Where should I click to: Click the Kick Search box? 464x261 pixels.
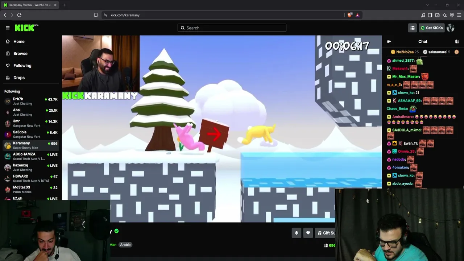click(x=232, y=28)
